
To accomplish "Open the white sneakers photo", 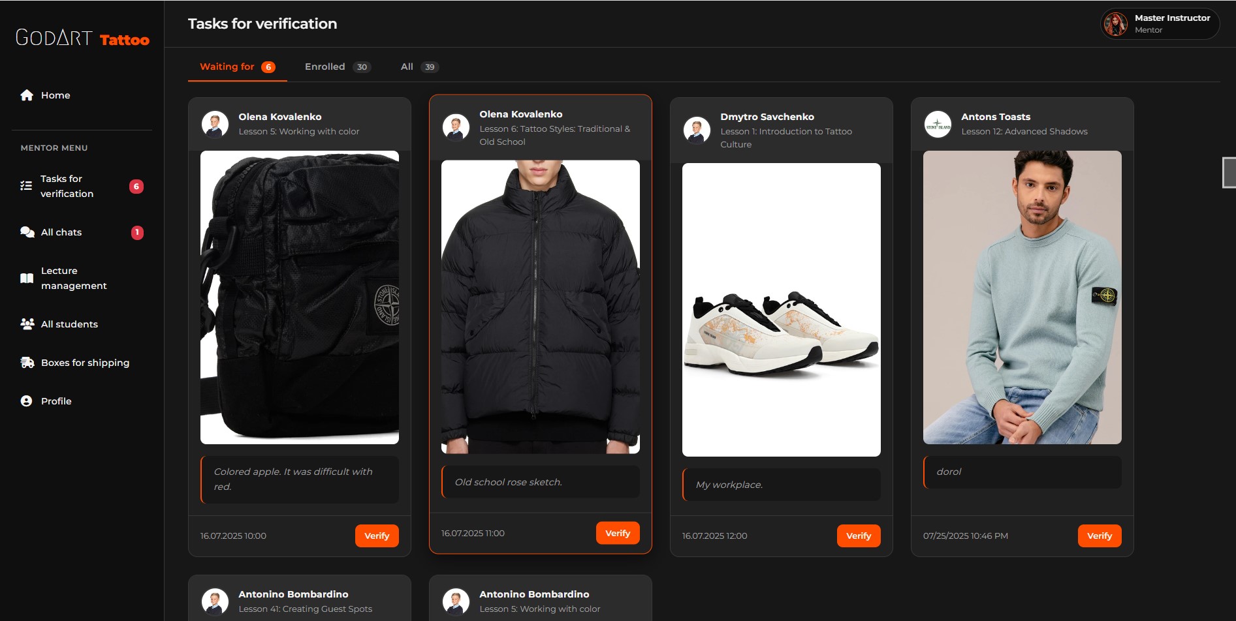I will point(782,310).
